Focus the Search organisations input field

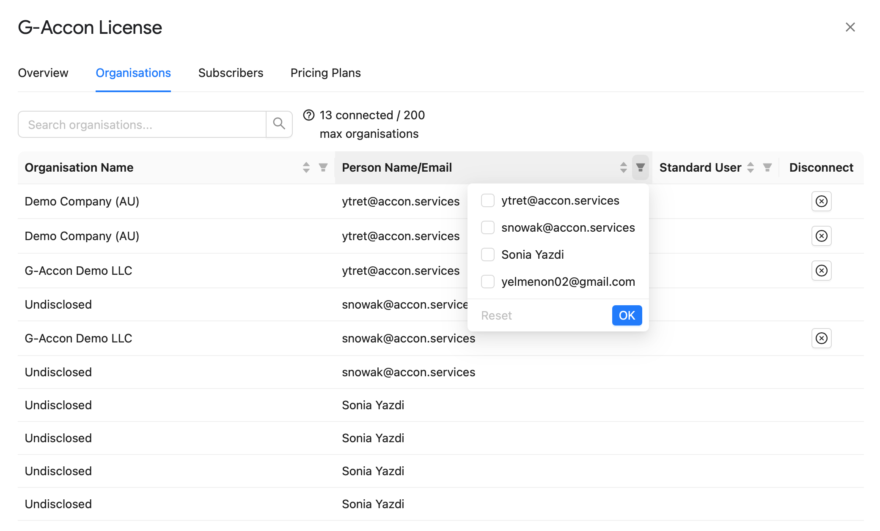click(142, 124)
